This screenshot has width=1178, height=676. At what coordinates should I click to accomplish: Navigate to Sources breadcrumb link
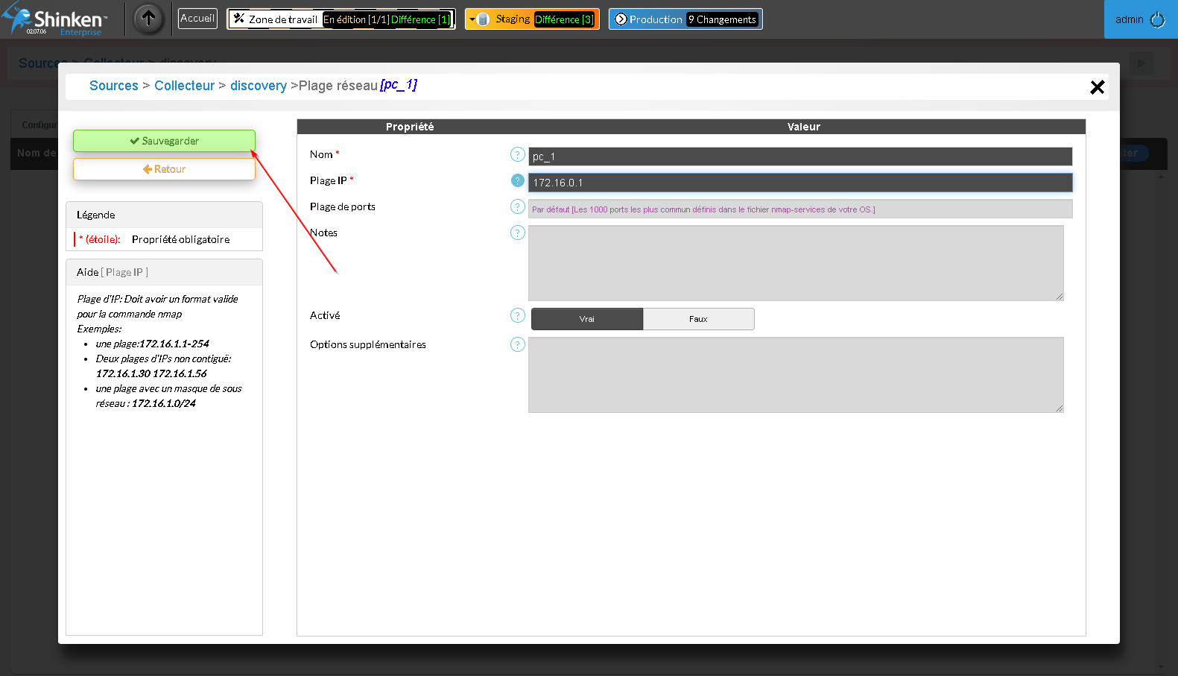(113, 86)
